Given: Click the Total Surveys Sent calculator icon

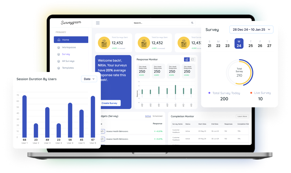Looking at the screenshot, I should [x=104, y=43].
